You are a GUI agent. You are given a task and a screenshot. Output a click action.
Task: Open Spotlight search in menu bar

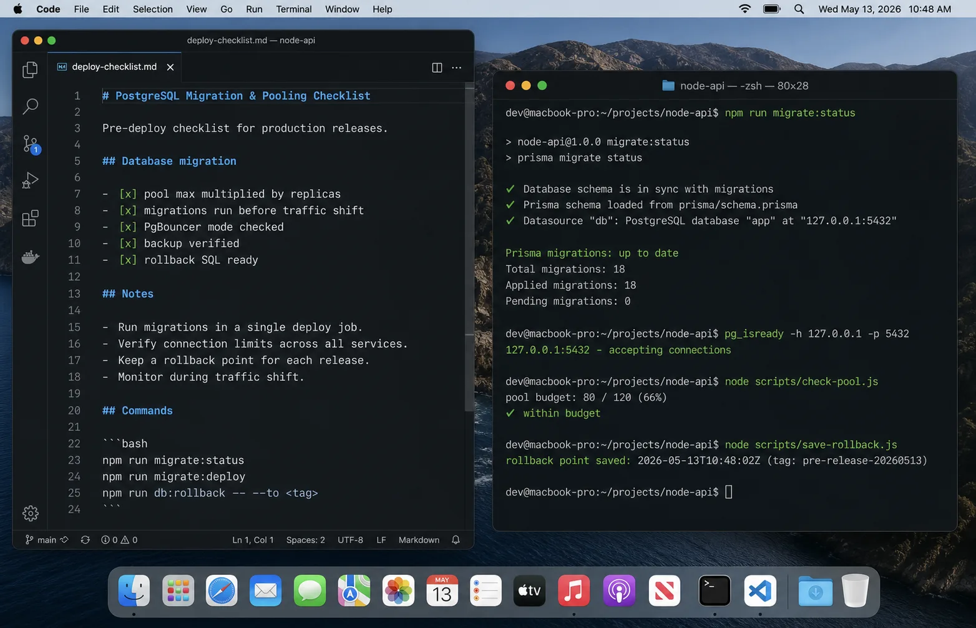[799, 9]
